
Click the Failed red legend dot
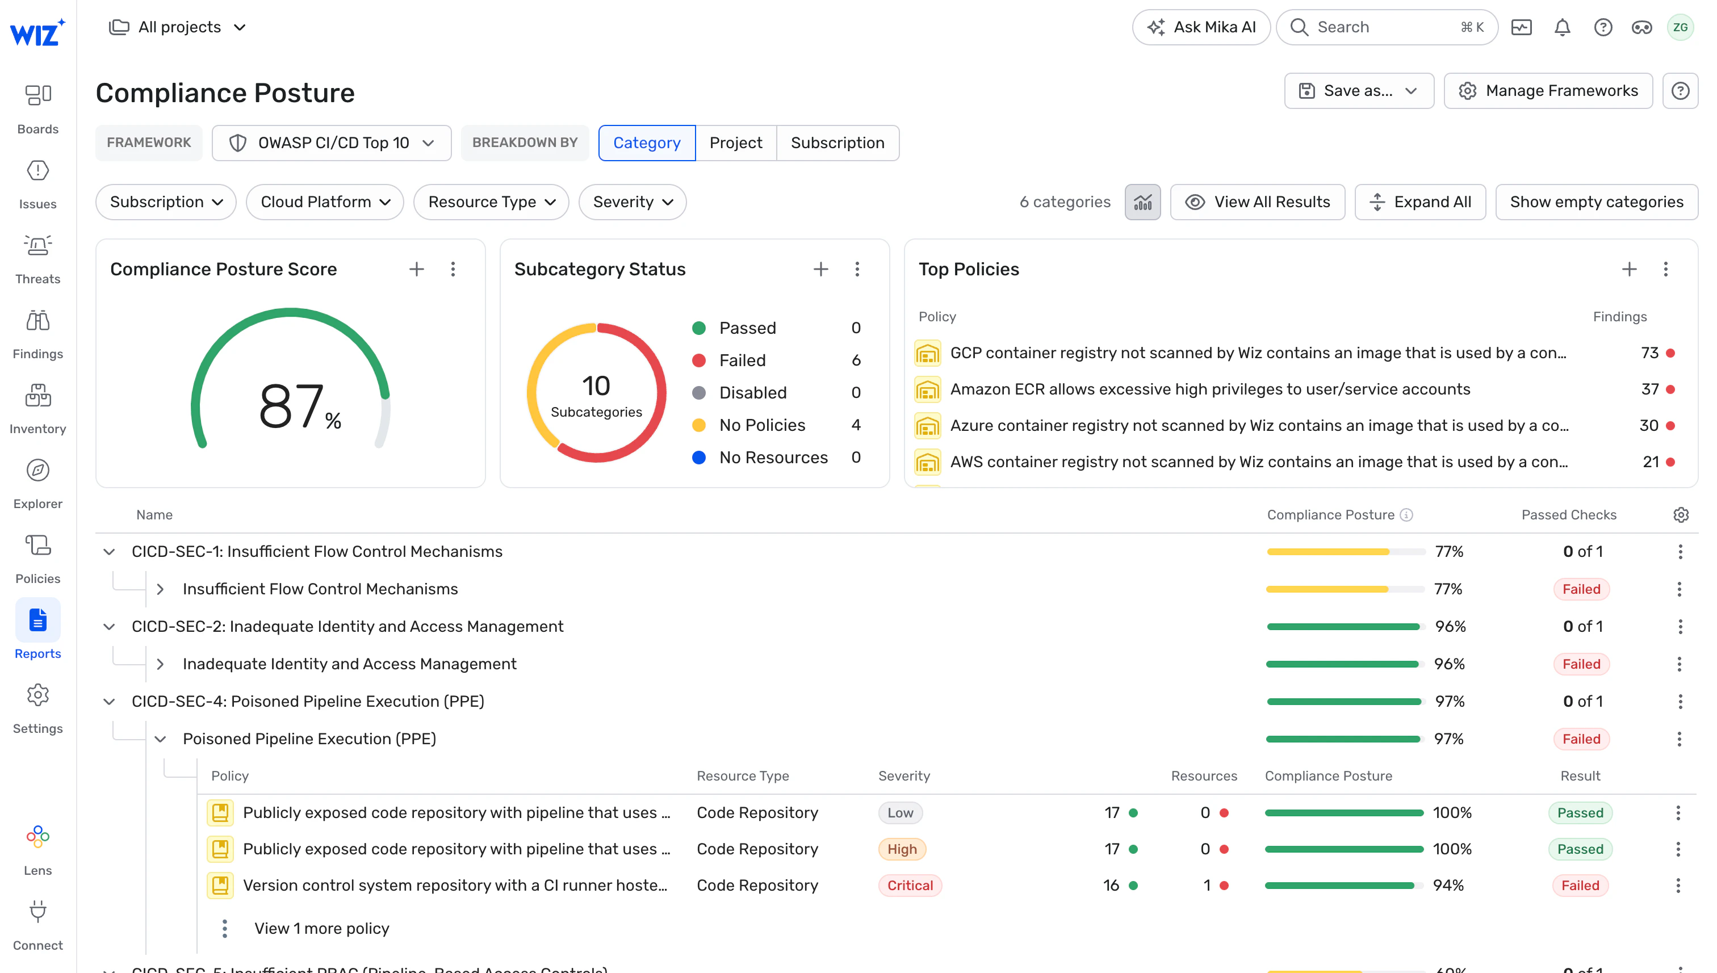pos(698,361)
